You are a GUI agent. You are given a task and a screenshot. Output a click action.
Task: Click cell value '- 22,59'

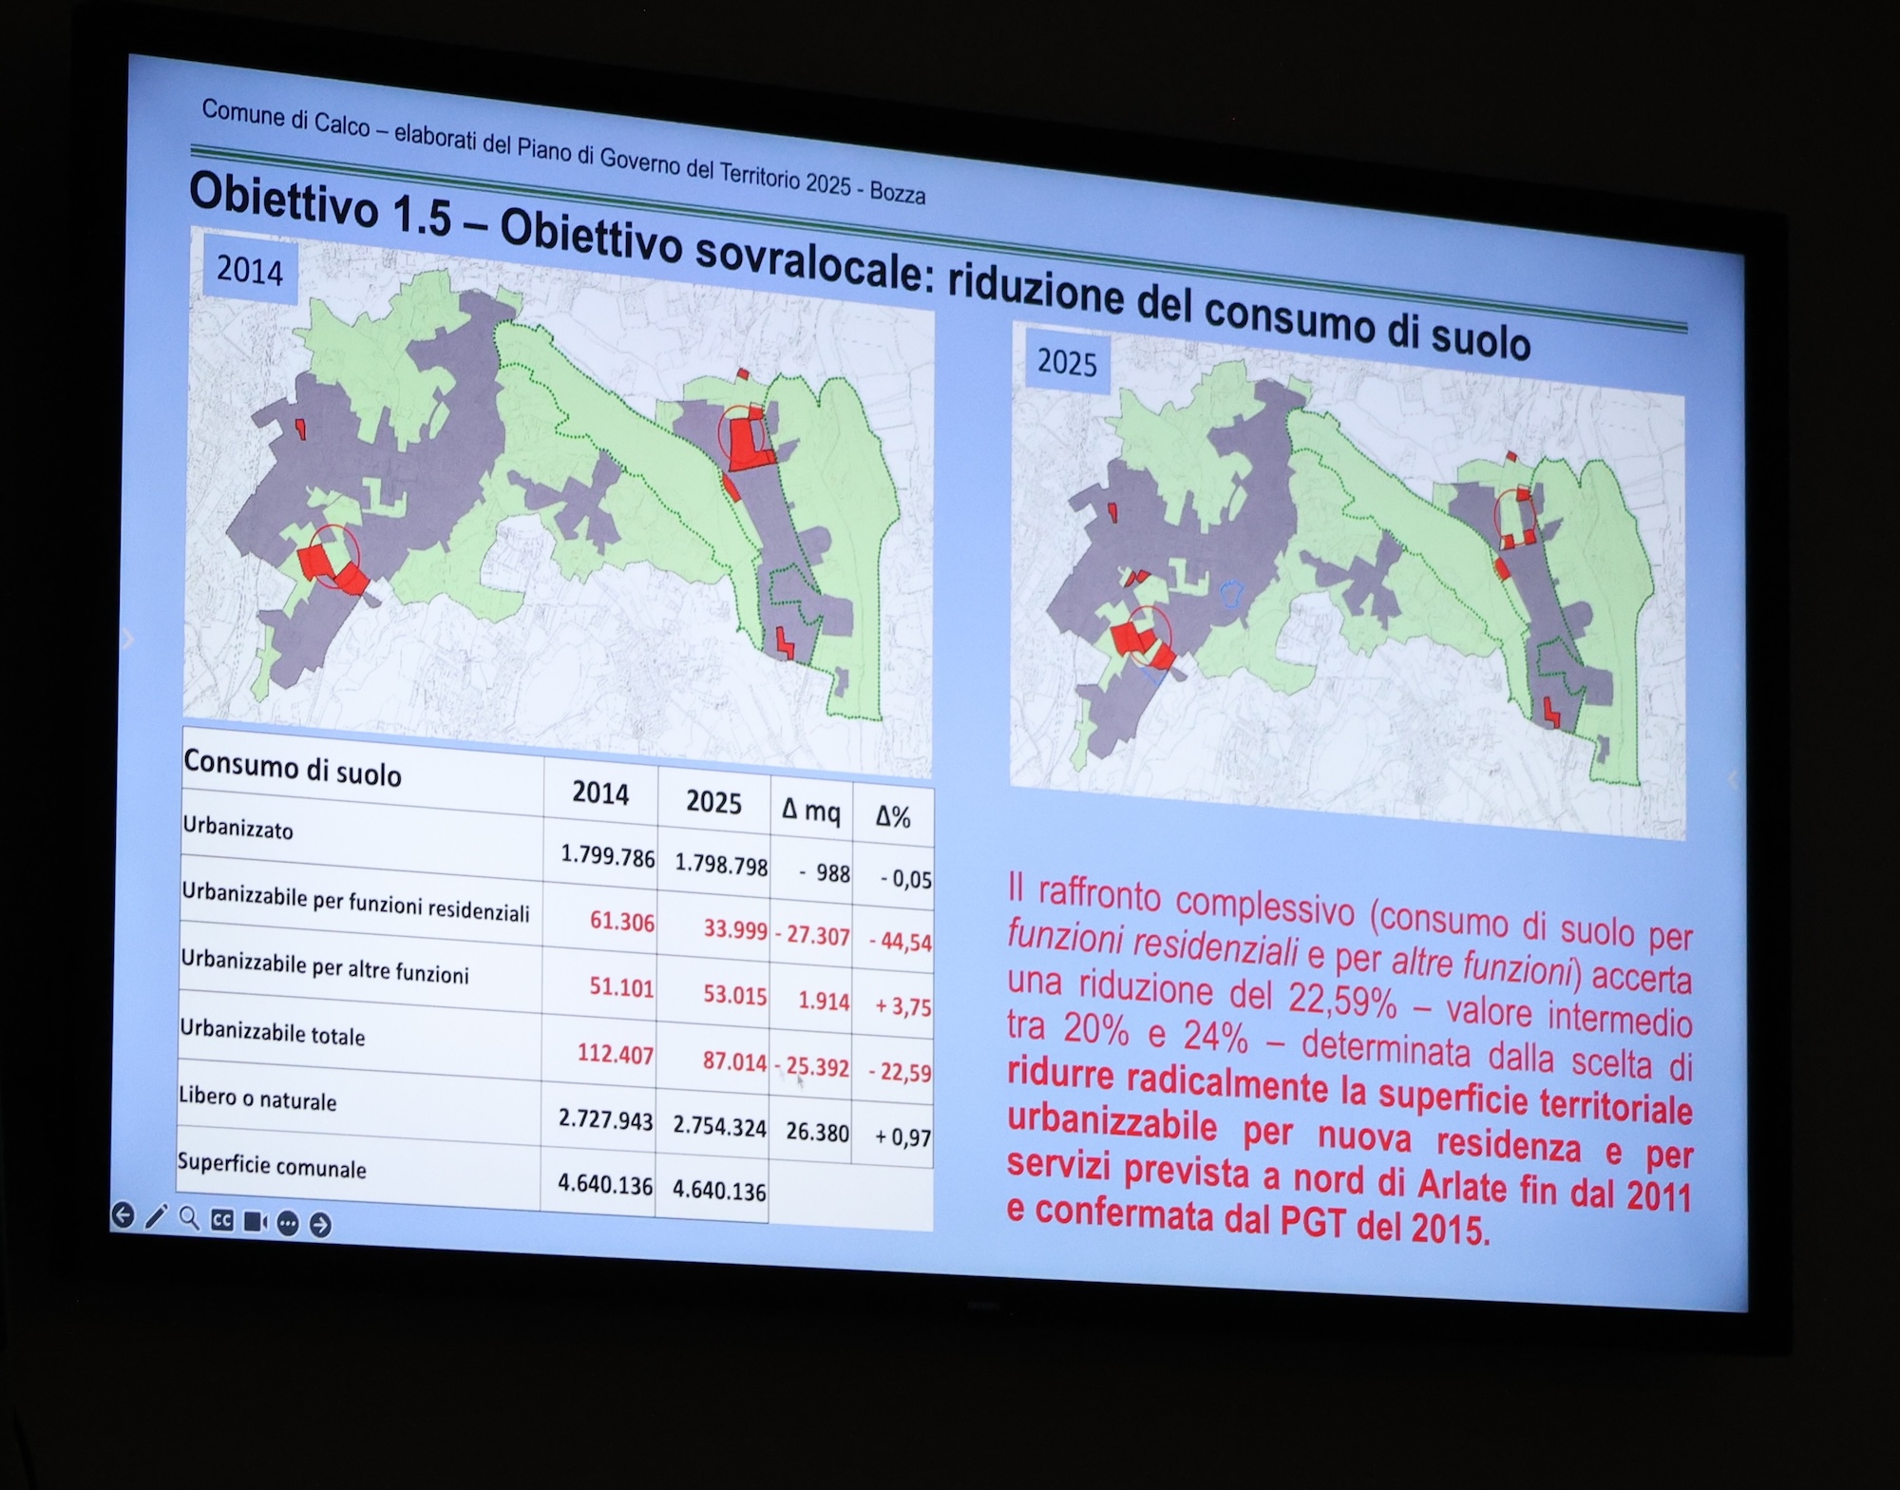tap(900, 1072)
